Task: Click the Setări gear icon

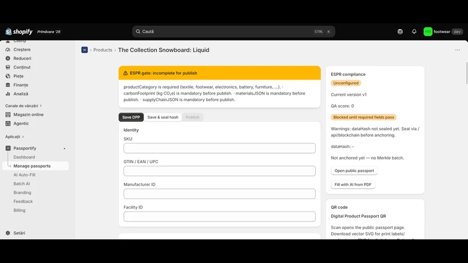Action: click(x=8, y=233)
